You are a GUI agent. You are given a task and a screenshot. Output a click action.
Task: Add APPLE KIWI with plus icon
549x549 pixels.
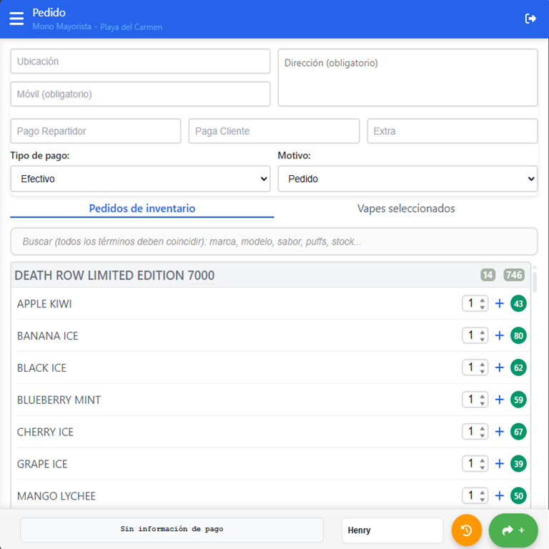coord(500,304)
